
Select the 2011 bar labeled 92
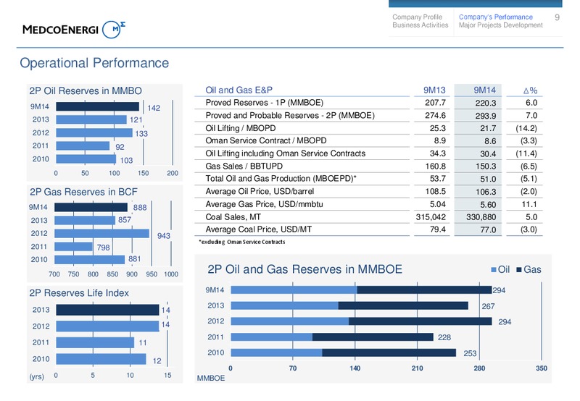pos(83,146)
